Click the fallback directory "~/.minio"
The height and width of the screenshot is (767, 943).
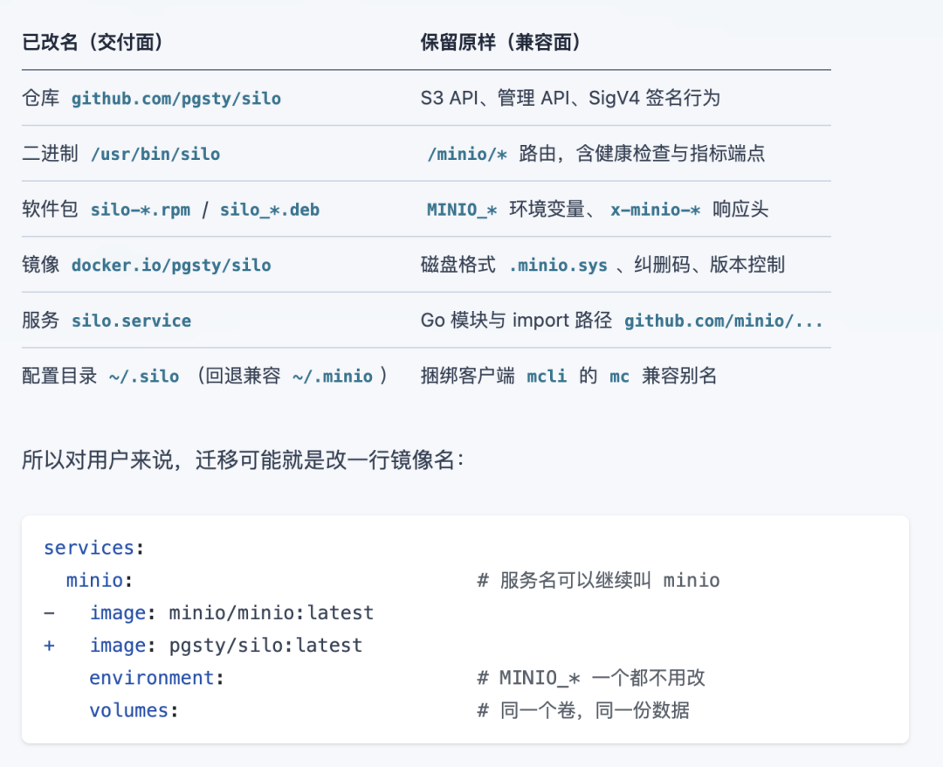[x=333, y=377]
